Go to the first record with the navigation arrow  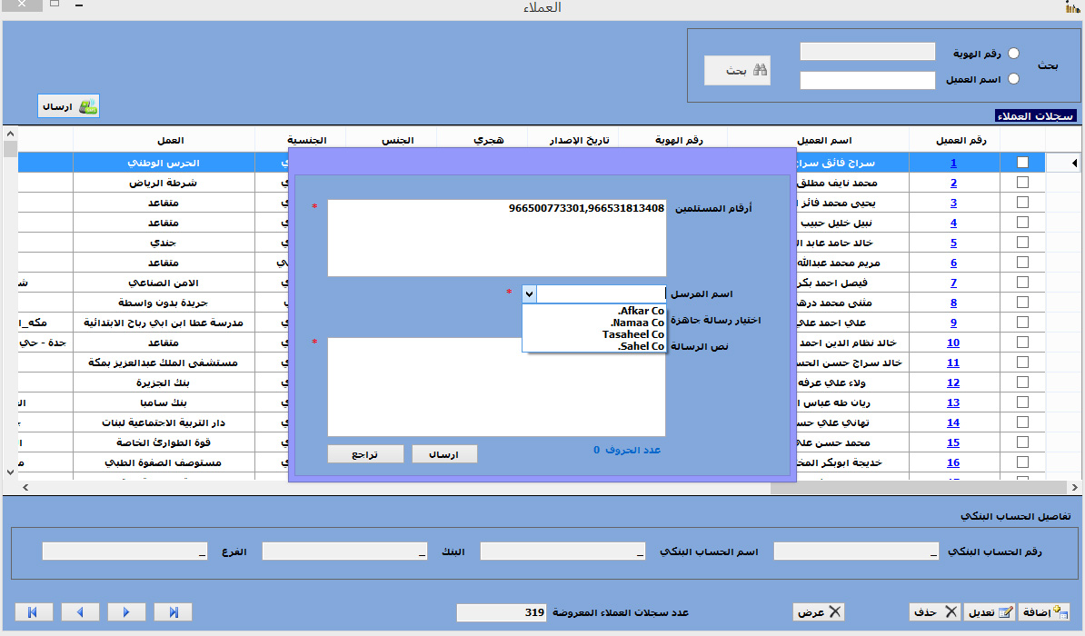click(34, 611)
